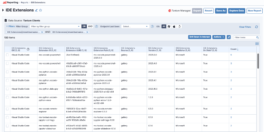The image size is (264, 132).
Task: Expand the Filters section
Action: point(10,26)
